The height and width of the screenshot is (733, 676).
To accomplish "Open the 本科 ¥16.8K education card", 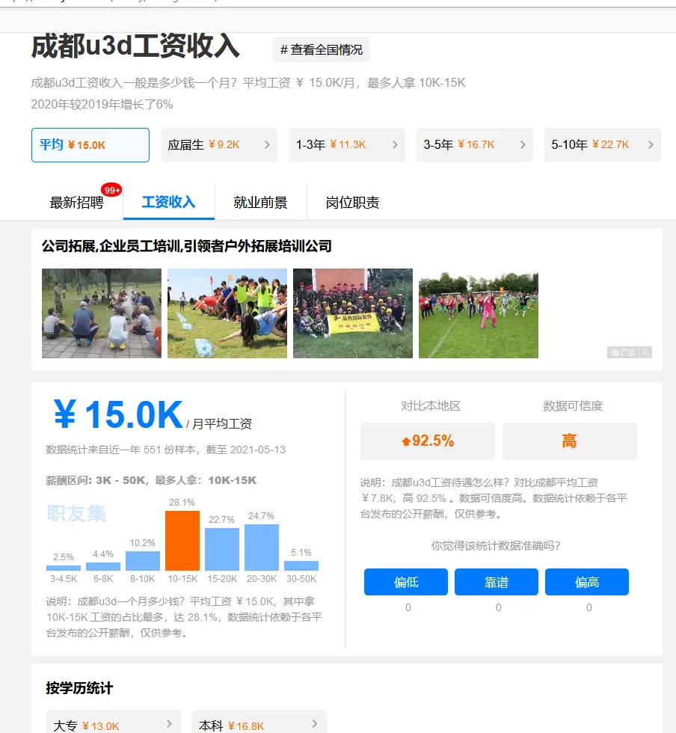I will pyautogui.click(x=259, y=723).
